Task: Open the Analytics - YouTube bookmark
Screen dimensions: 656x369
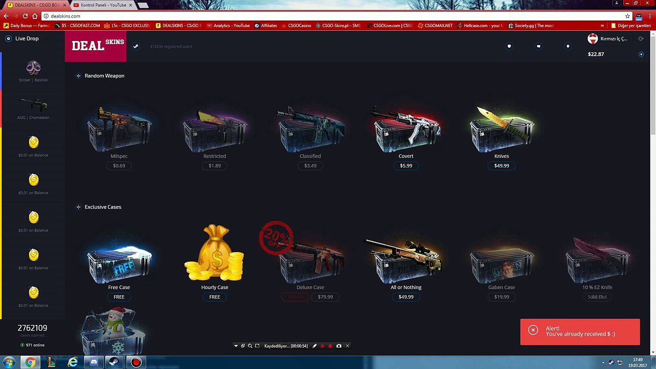Action: click(x=228, y=26)
